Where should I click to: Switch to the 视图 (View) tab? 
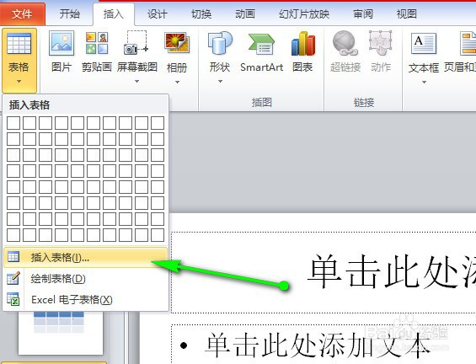click(x=406, y=14)
